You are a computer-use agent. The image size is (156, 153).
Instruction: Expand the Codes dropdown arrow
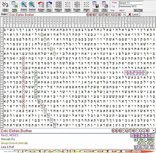pos(124,14)
